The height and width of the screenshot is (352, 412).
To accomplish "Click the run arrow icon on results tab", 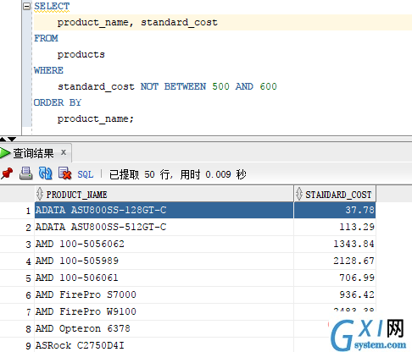I will click(x=5, y=153).
